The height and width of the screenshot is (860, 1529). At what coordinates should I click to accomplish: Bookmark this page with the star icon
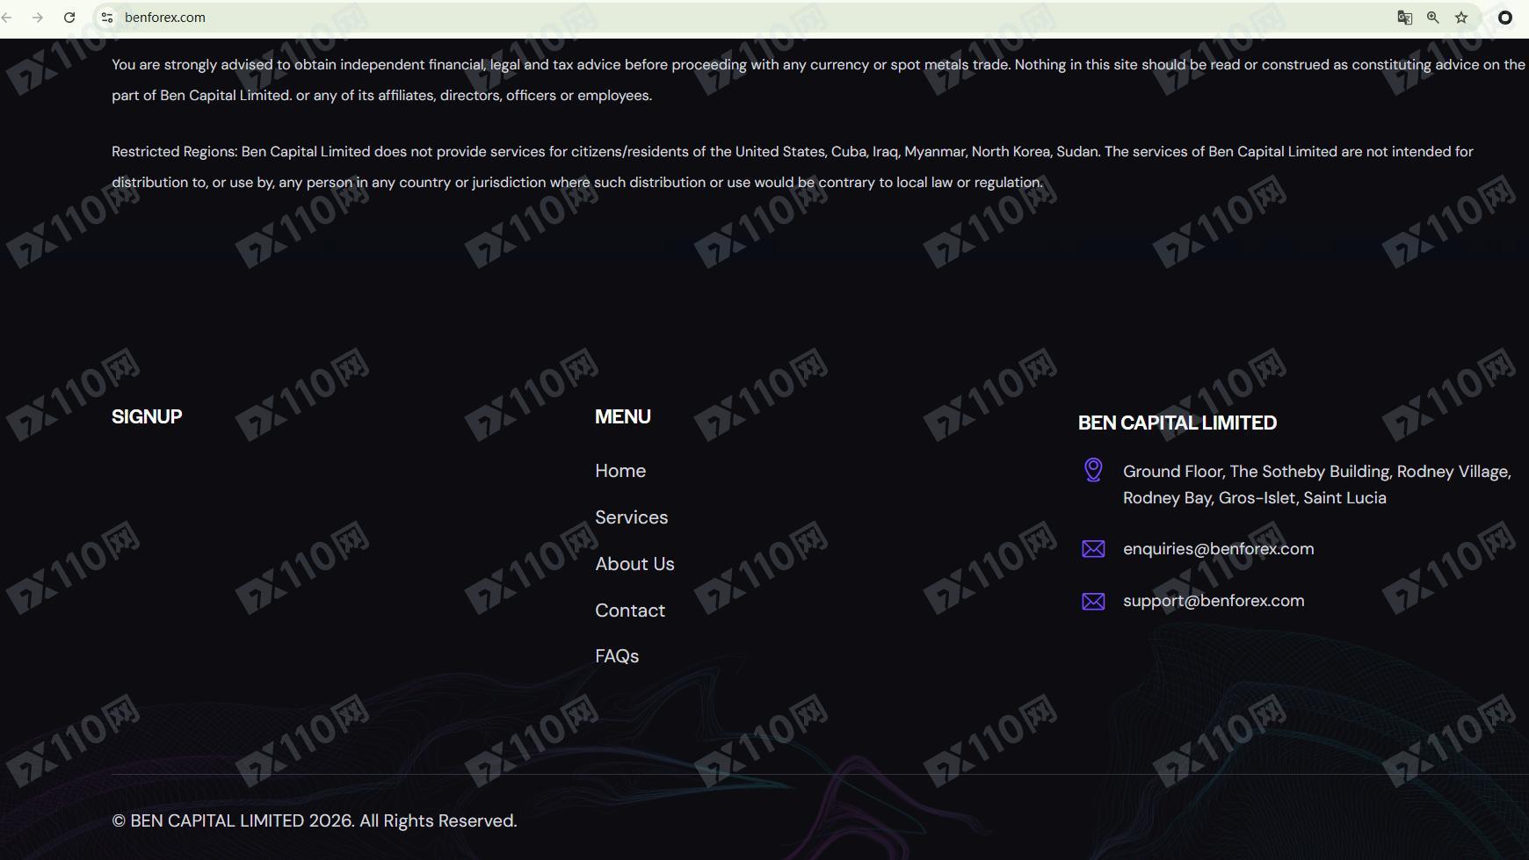tap(1461, 18)
